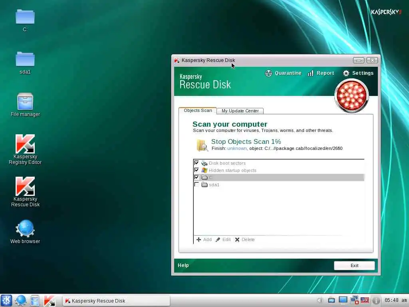Open Kaspersky Registry Editor desktop icon
This screenshot has width=409, height=307.
(25, 150)
